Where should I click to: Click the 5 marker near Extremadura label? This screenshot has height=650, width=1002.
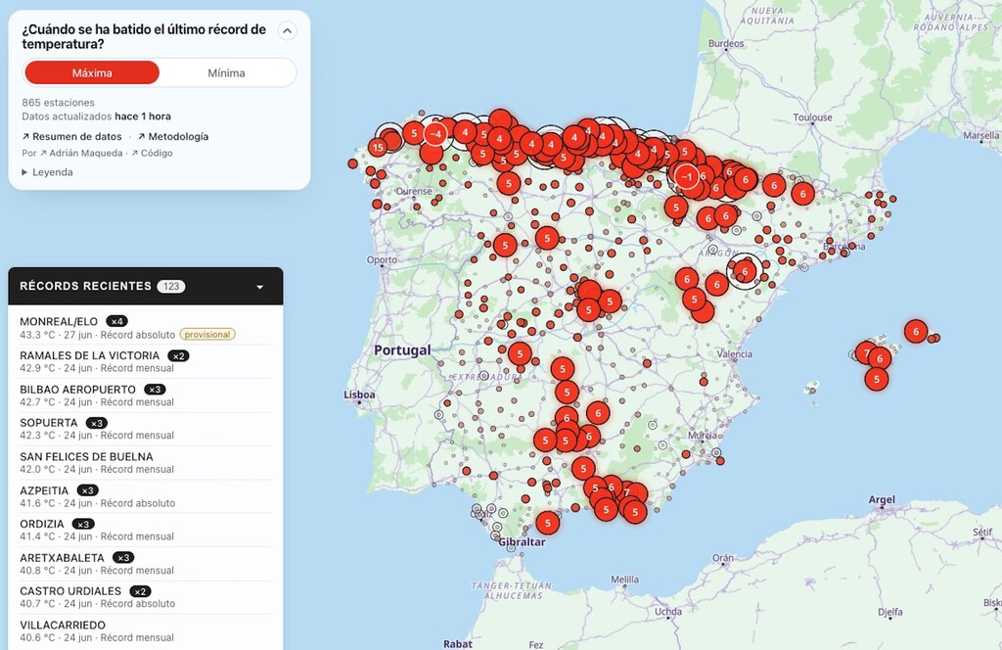520,353
